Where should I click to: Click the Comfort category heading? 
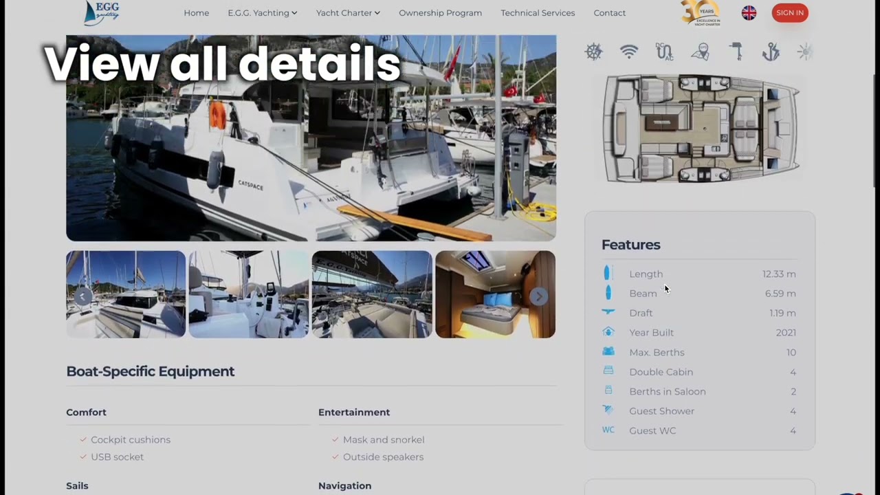pyautogui.click(x=86, y=412)
